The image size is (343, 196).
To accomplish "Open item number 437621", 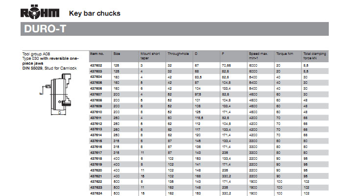I will click(96, 176).
